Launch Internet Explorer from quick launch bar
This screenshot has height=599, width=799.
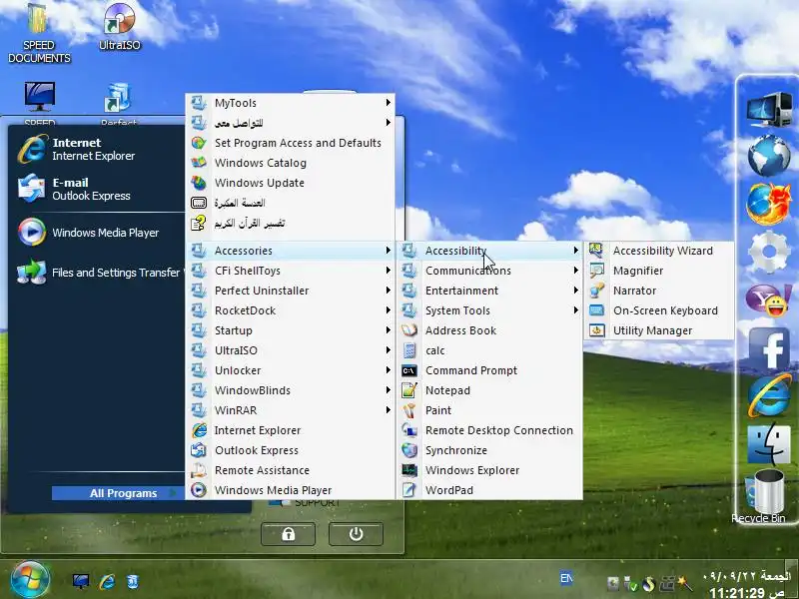107,581
